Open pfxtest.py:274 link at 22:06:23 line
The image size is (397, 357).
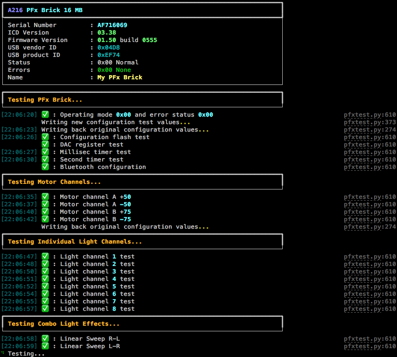pos(369,130)
